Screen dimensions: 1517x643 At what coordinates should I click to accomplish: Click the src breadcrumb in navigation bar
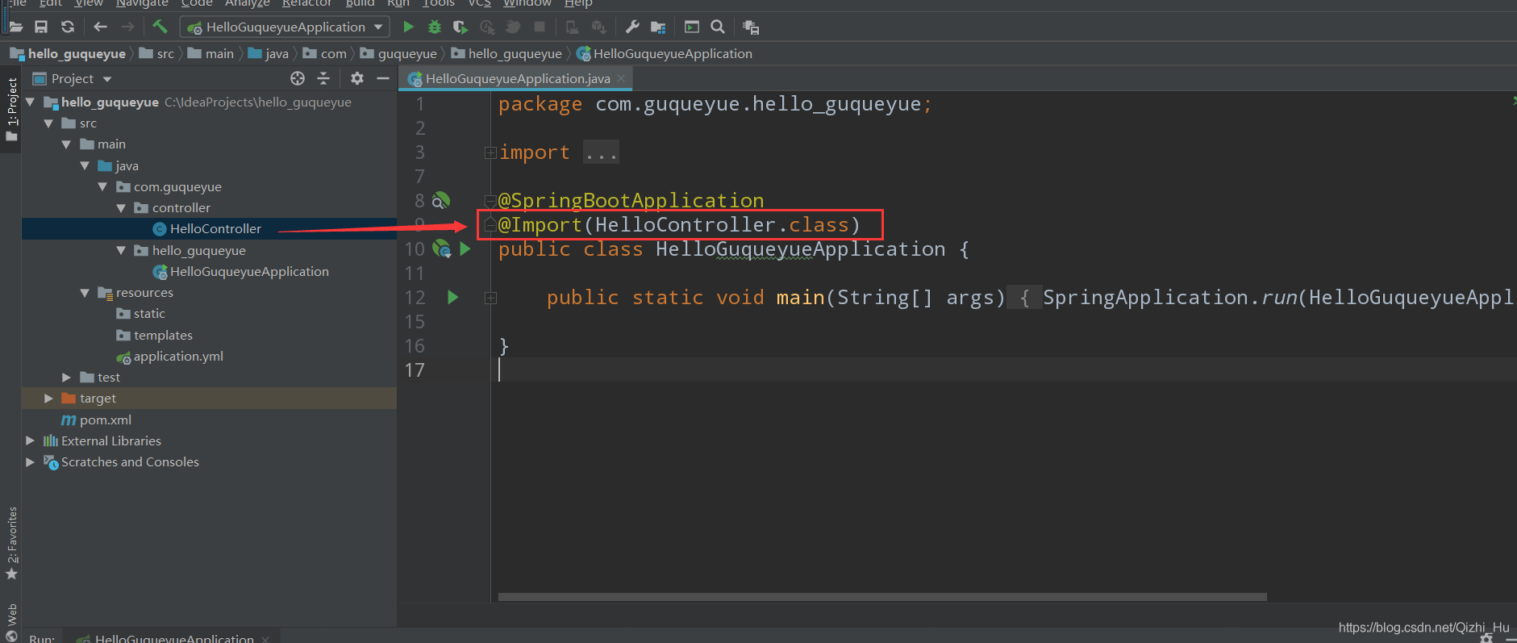[x=156, y=53]
